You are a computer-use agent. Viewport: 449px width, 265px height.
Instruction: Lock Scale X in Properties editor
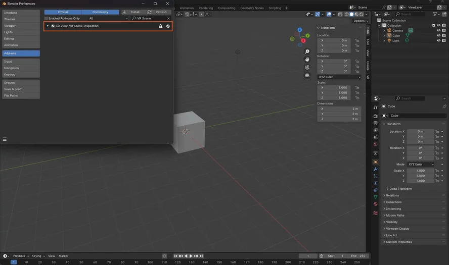(437, 171)
